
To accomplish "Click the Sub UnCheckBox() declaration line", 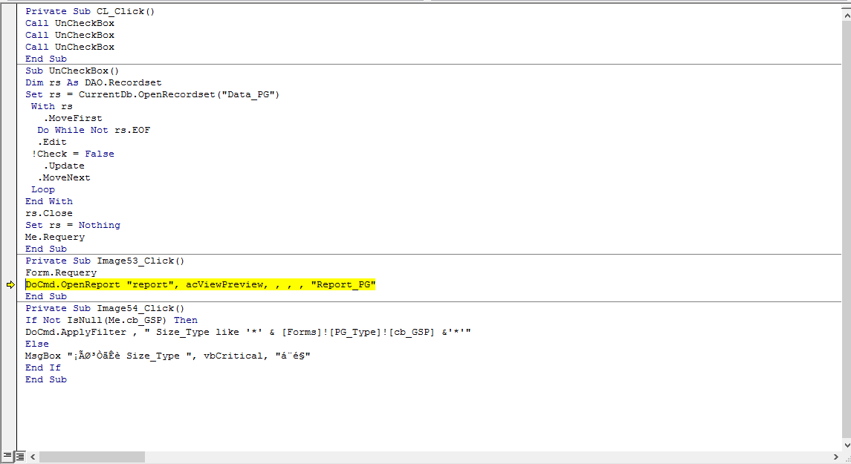I will click(71, 71).
